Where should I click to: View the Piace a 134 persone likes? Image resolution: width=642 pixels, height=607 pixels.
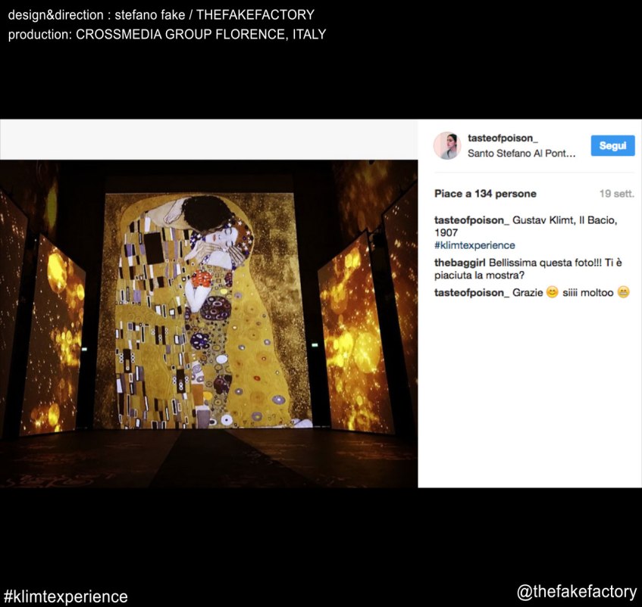(485, 194)
